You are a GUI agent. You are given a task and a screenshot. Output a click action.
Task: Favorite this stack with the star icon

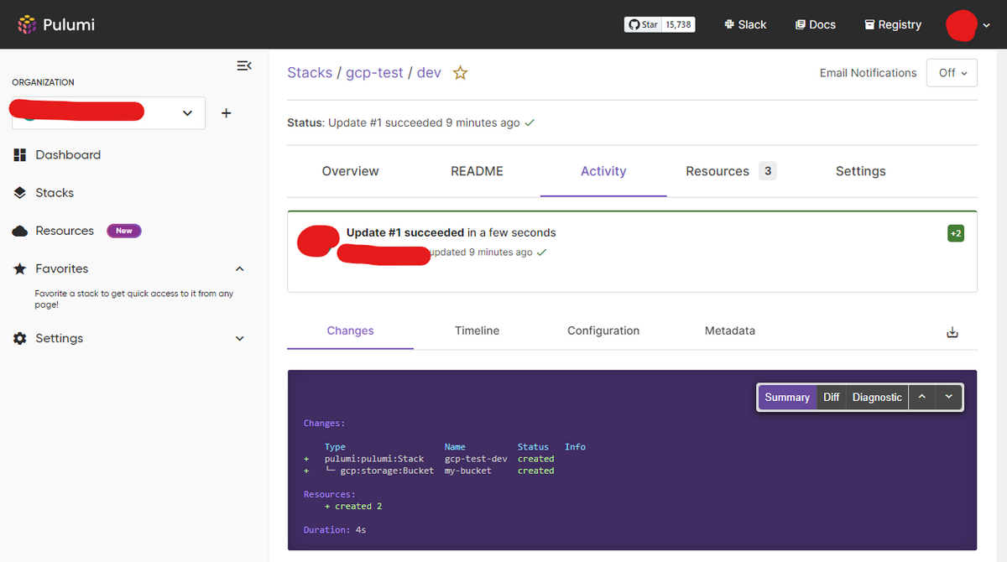[460, 73]
